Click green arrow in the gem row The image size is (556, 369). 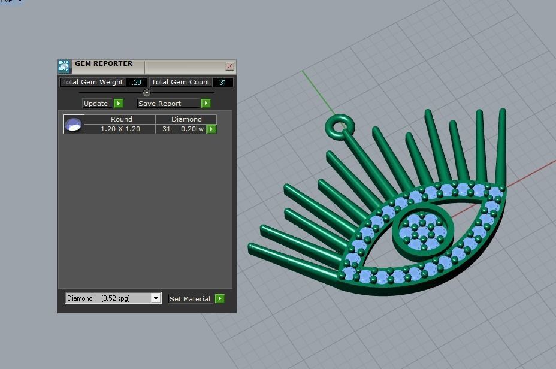[x=211, y=129]
